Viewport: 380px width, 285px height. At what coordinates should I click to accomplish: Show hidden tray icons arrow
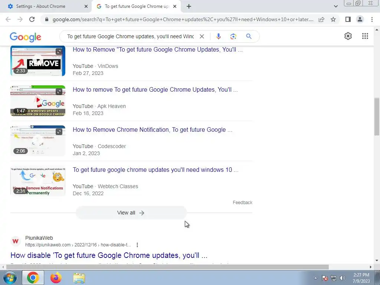[315, 278]
